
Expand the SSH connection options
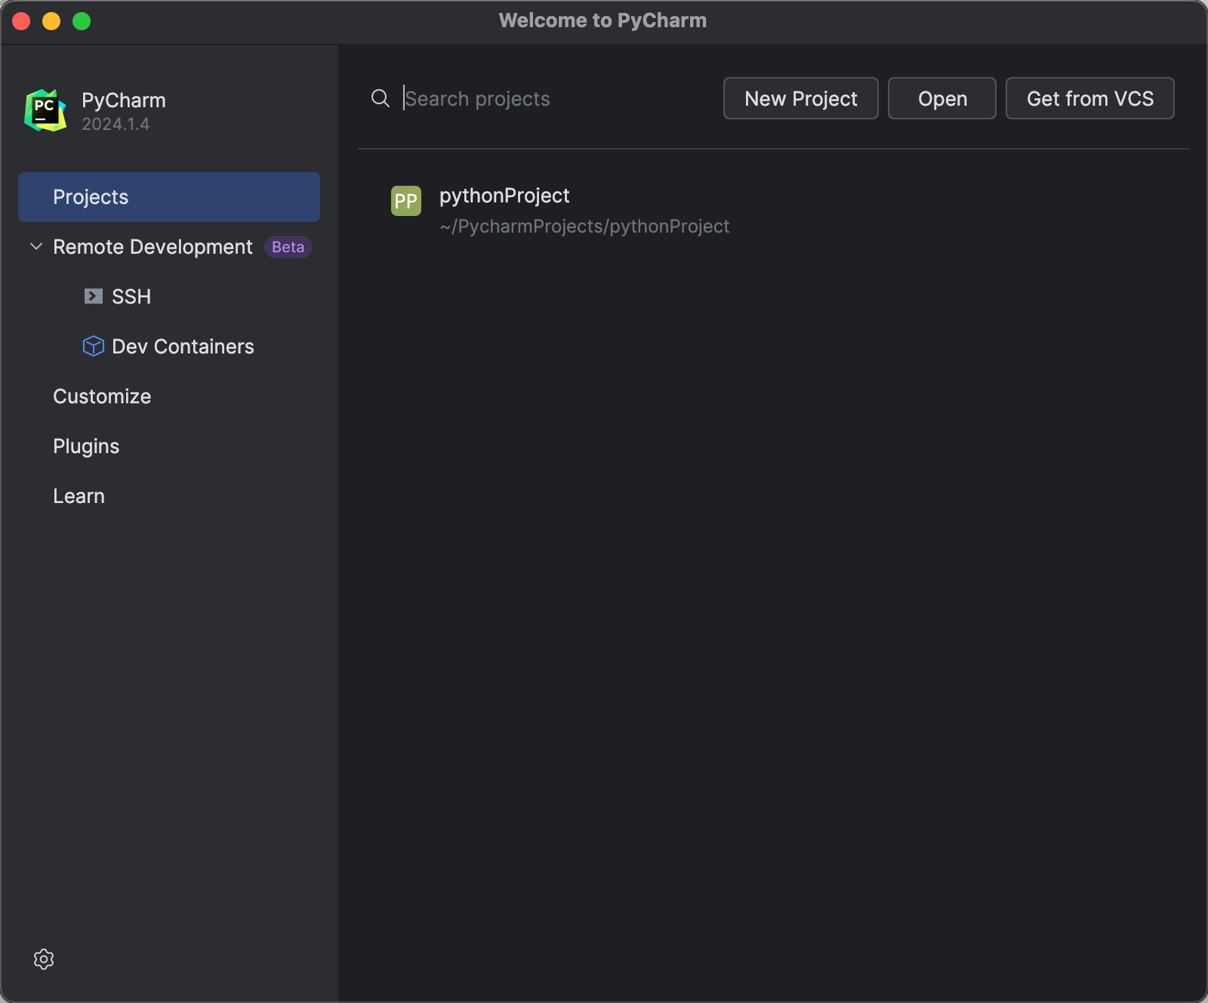(131, 296)
